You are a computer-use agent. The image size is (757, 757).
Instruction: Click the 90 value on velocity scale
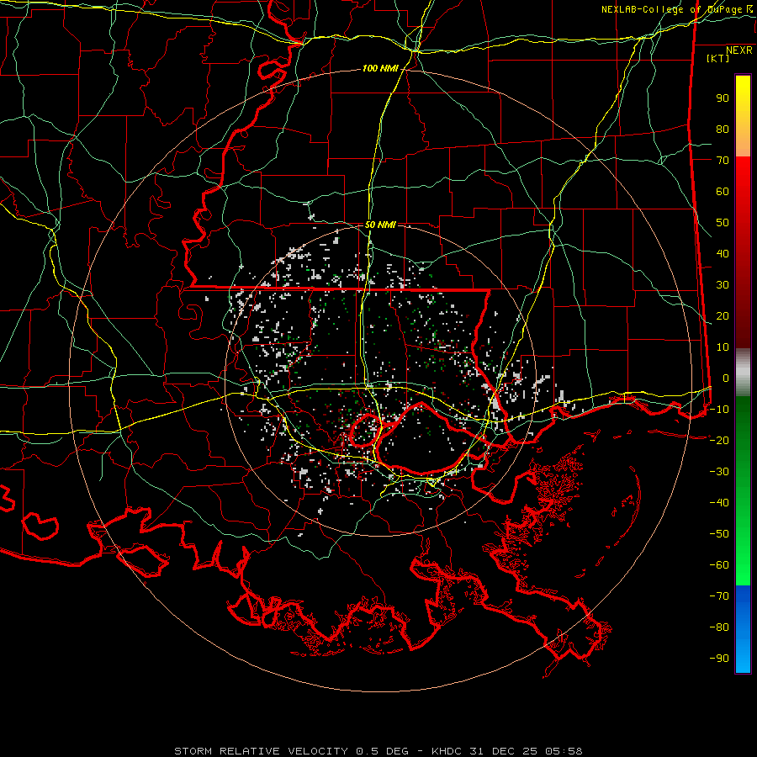(723, 98)
